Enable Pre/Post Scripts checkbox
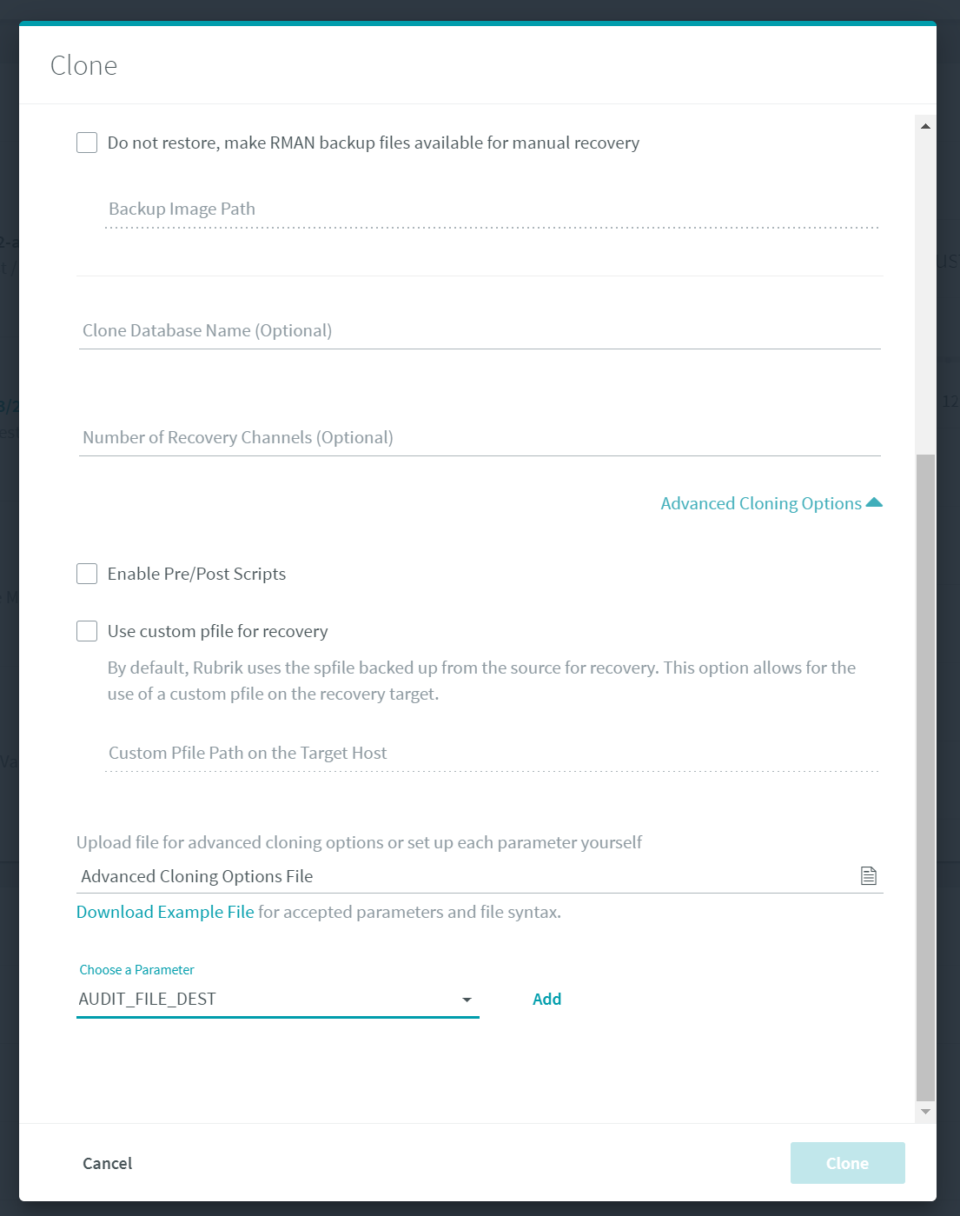The width and height of the screenshot is (960, 1216). click(87, 574)
